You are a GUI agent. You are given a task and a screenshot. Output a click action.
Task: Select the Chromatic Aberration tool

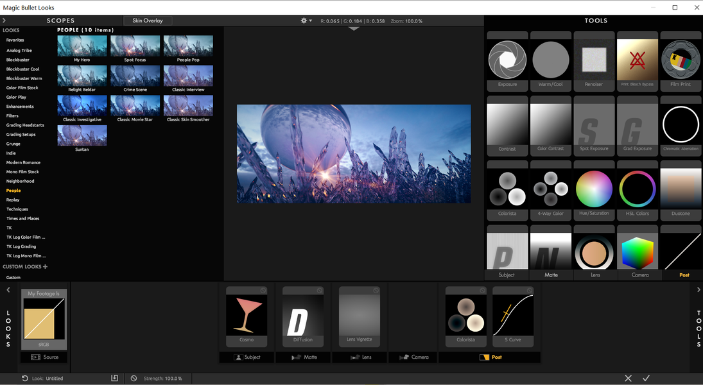point(681,126)
